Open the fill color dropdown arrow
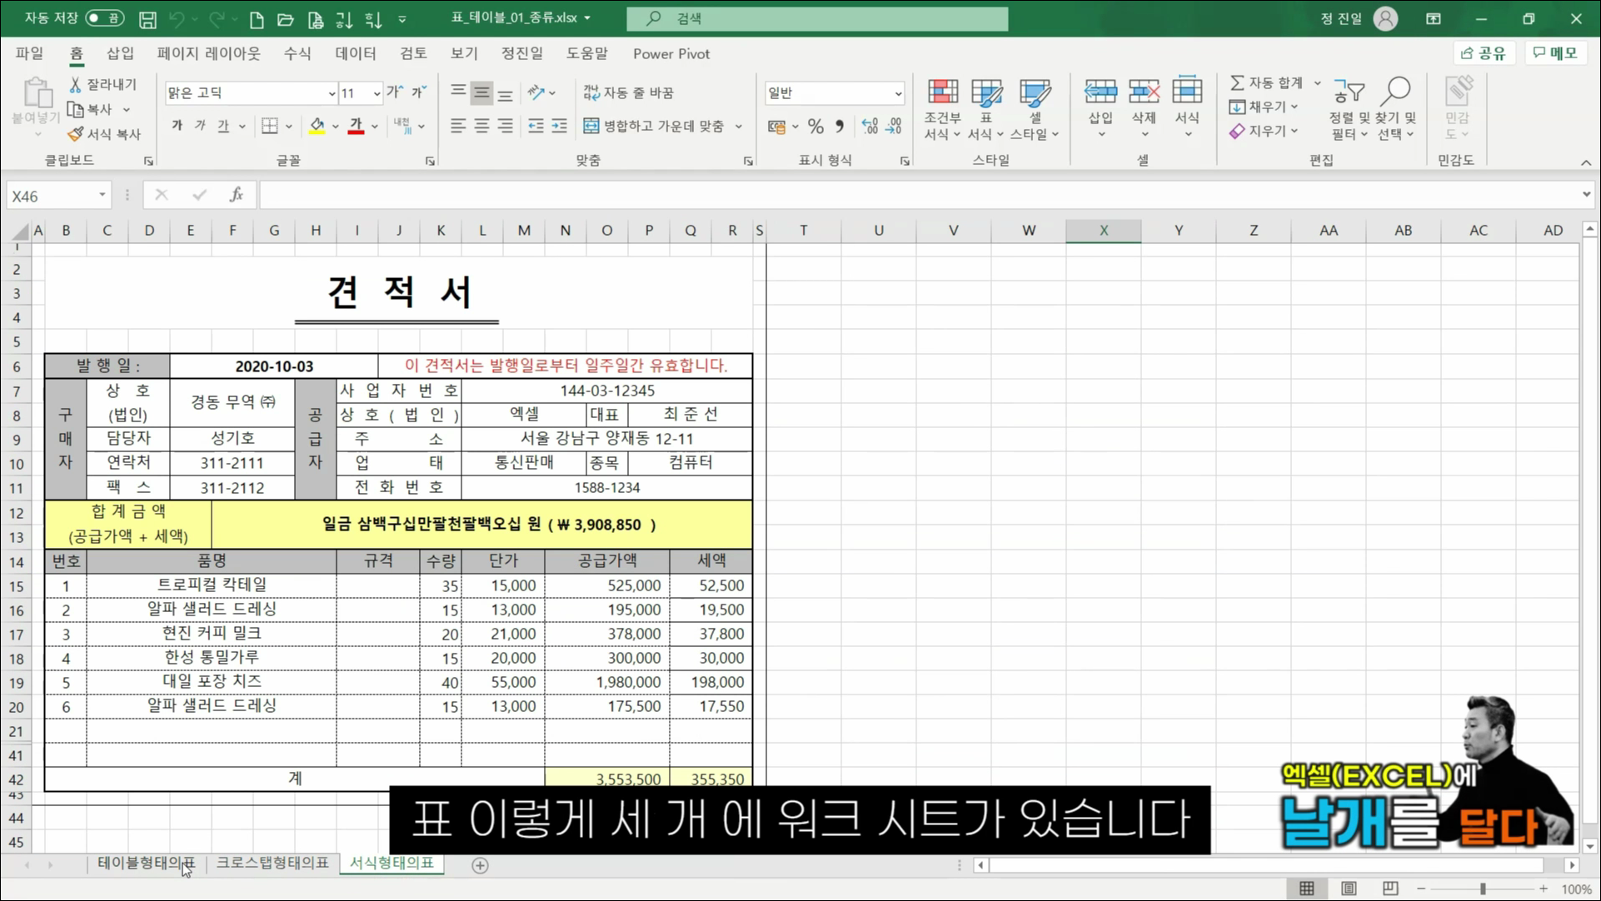 (335, 126)
